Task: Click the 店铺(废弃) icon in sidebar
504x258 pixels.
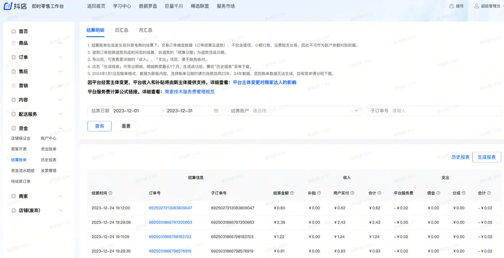Action: [x=14, y=210]
